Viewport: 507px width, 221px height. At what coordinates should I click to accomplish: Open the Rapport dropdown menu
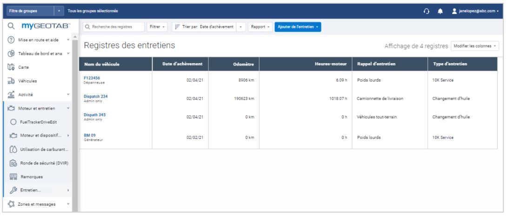pyautogui.click(x=260, y=26)
